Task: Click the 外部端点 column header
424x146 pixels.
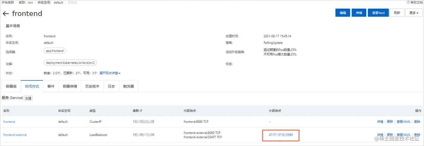Action: coord(275,111)
